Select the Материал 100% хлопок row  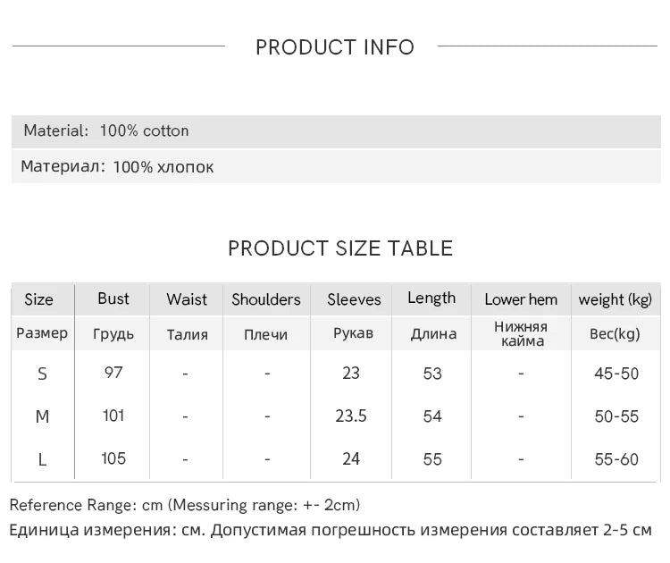[336, 166]
